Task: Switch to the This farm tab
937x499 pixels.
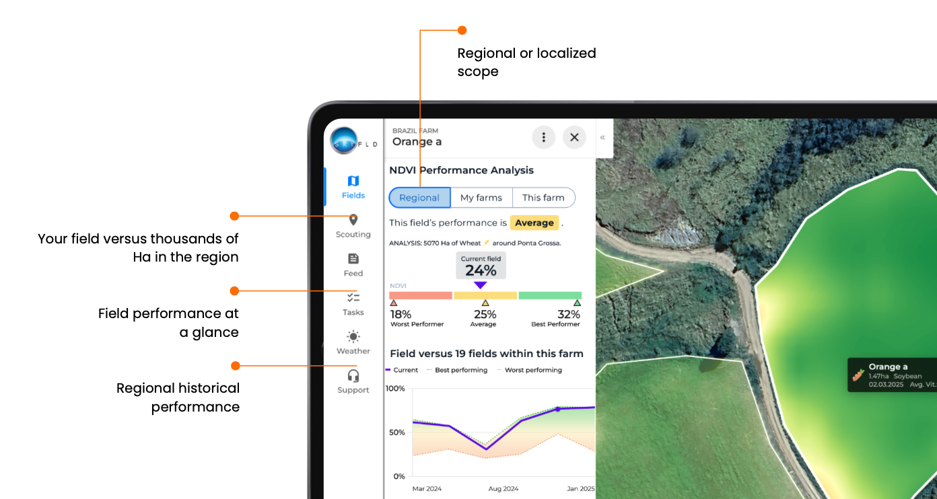Action: [x=543, y=198]
